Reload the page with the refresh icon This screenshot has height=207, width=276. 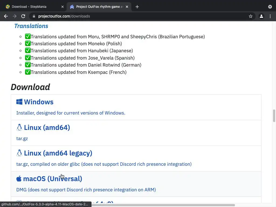[23, 16]
